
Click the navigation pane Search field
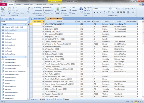click(14, 22)
